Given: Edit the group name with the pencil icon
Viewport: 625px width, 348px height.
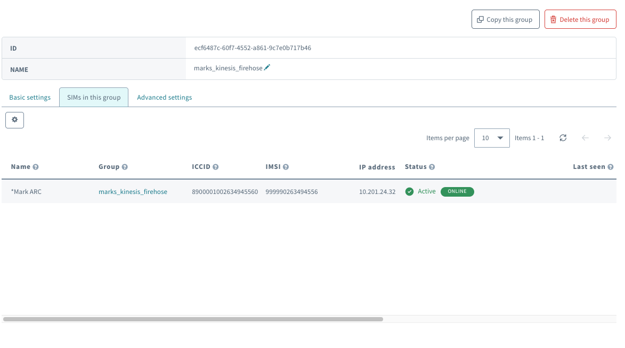Looking at the screenshot, I should (267, 67).
